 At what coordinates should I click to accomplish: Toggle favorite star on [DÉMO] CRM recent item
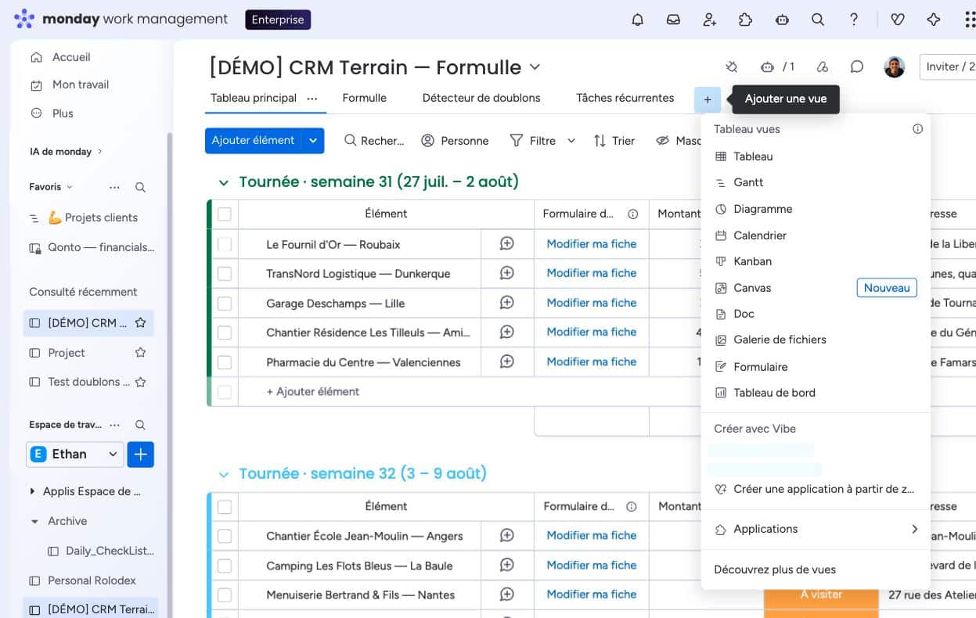click(x=141, y=322)
